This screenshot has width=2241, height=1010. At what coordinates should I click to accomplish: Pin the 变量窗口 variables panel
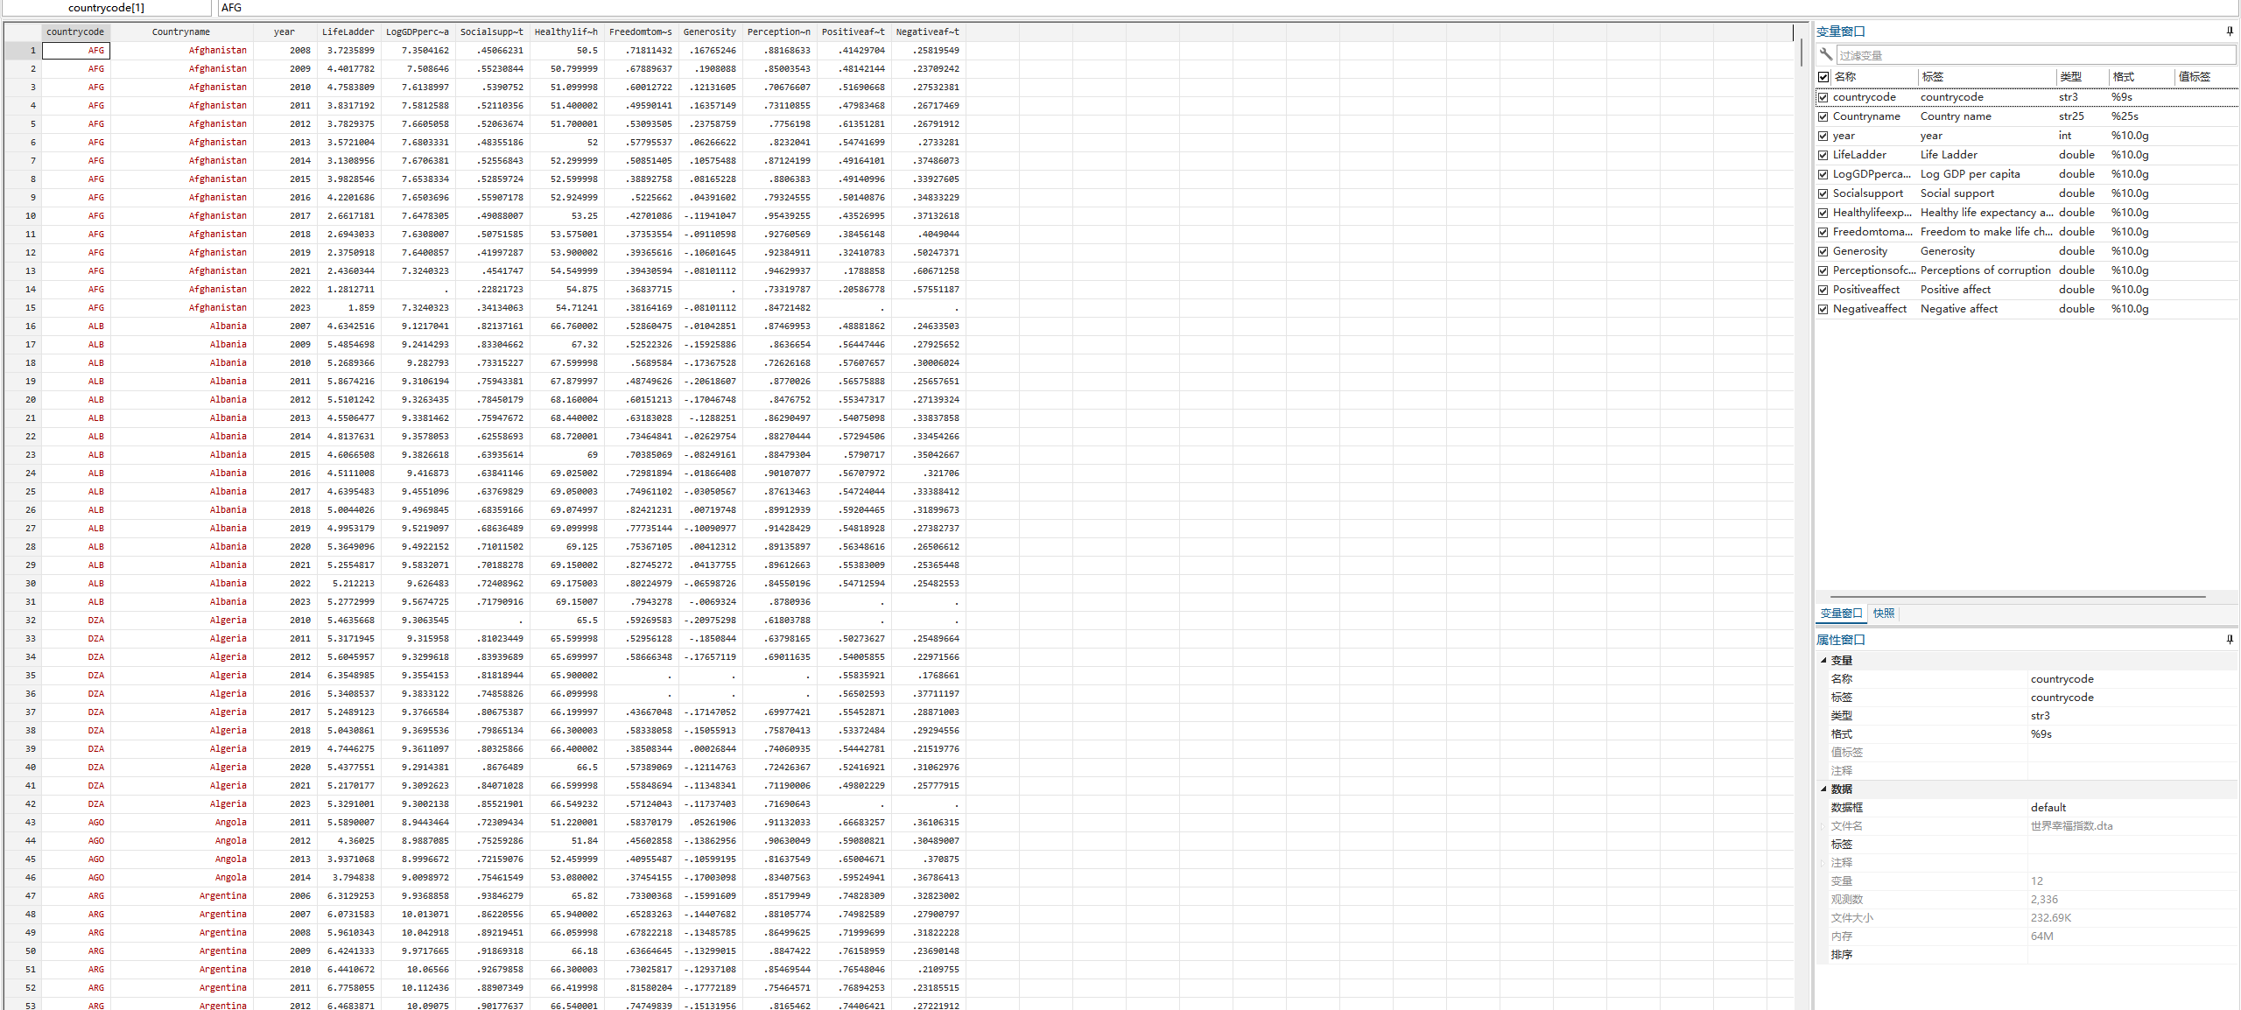(x=2230, y=32)
